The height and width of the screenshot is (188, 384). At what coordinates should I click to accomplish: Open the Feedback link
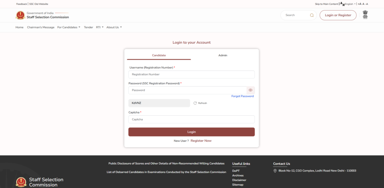tap(21, 4)
